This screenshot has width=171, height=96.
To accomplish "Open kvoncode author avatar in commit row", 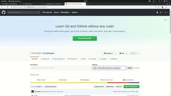I will pos(33,91).
